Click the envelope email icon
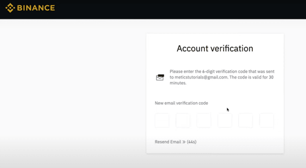This screenshot has height=168, width=306. 160,77
